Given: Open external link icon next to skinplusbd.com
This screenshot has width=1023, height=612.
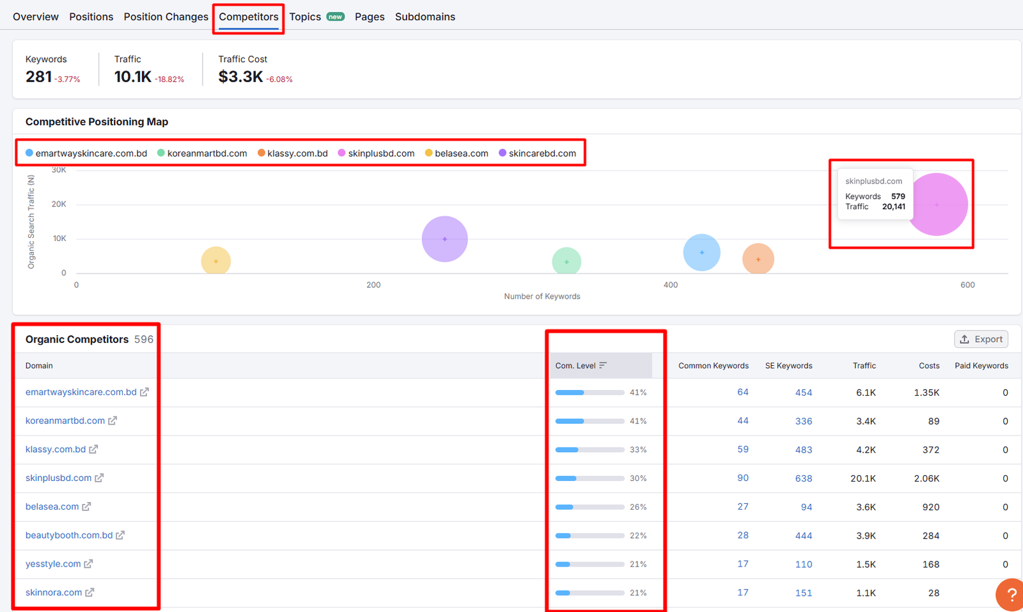Looking at the screenshot, I should point(99,478).
